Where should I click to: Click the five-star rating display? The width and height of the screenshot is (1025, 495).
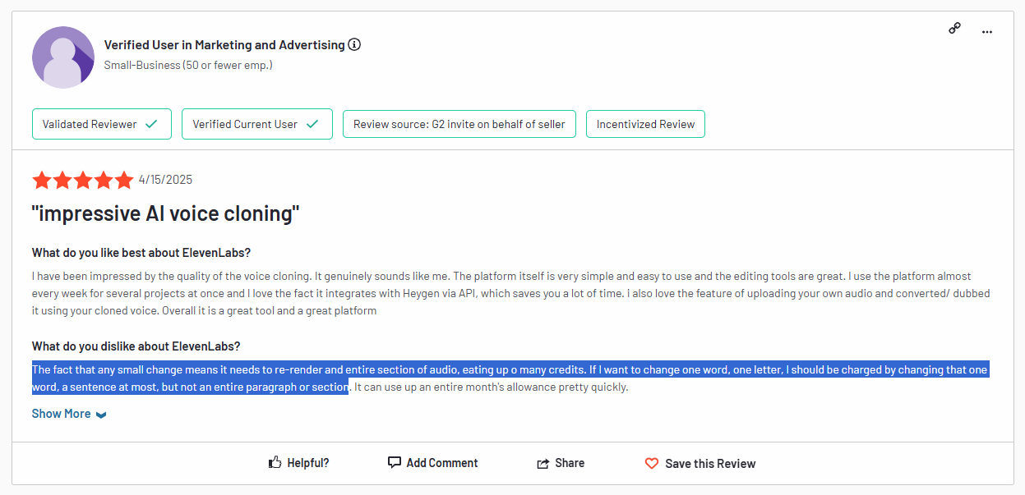pos(82,180)
